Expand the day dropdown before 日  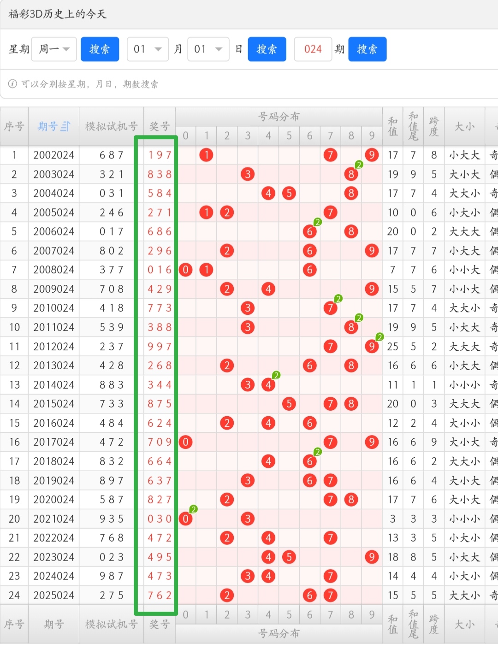pos(208,49)
